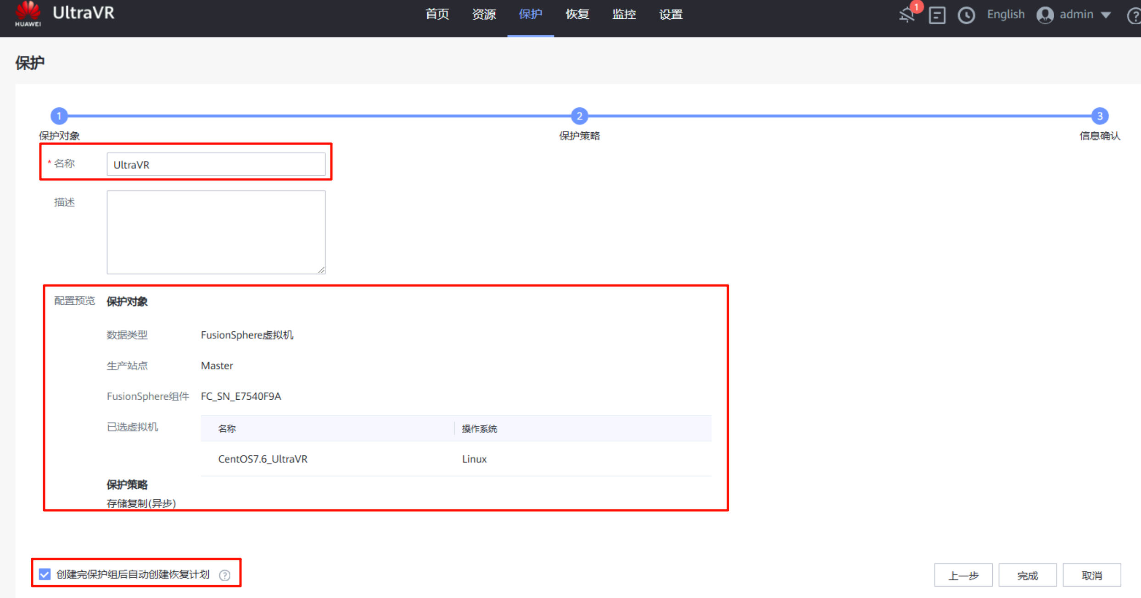Viewport: 1141px width, 598px height.
Task: Uncheck 创建完保护组后自动创建恢复计划 checkbox
Action: (45, 574)
